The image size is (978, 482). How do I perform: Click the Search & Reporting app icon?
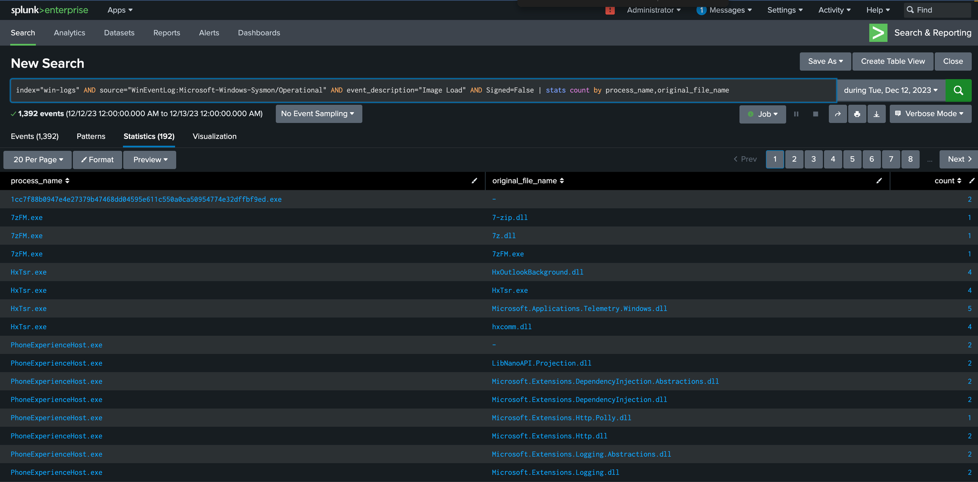878,33
